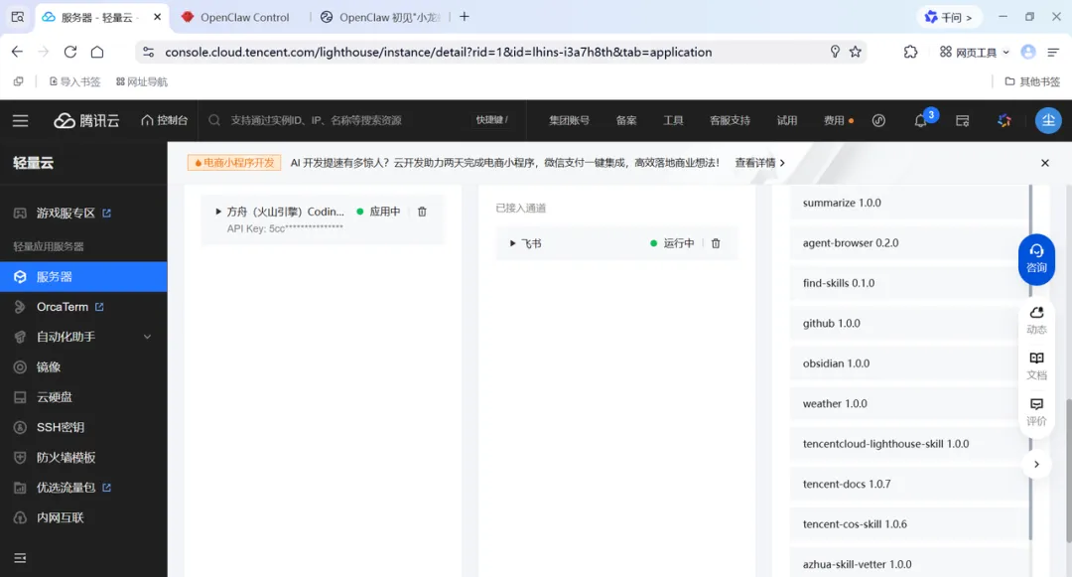Open the notification bell
Screen dimensions: 1072x577
[921, 121]
